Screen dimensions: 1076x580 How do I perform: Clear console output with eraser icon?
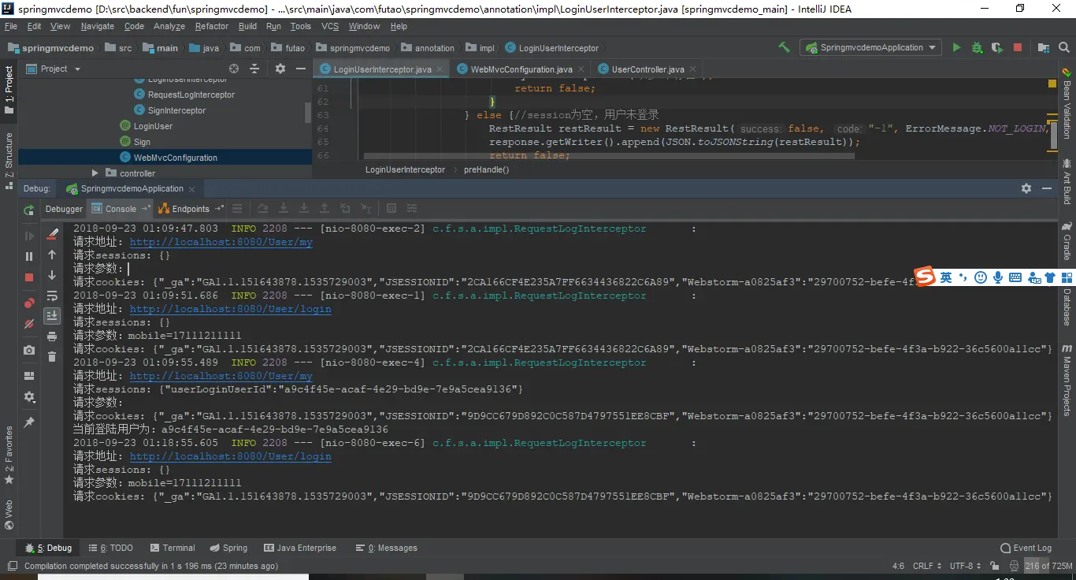(x=52, y=234)
